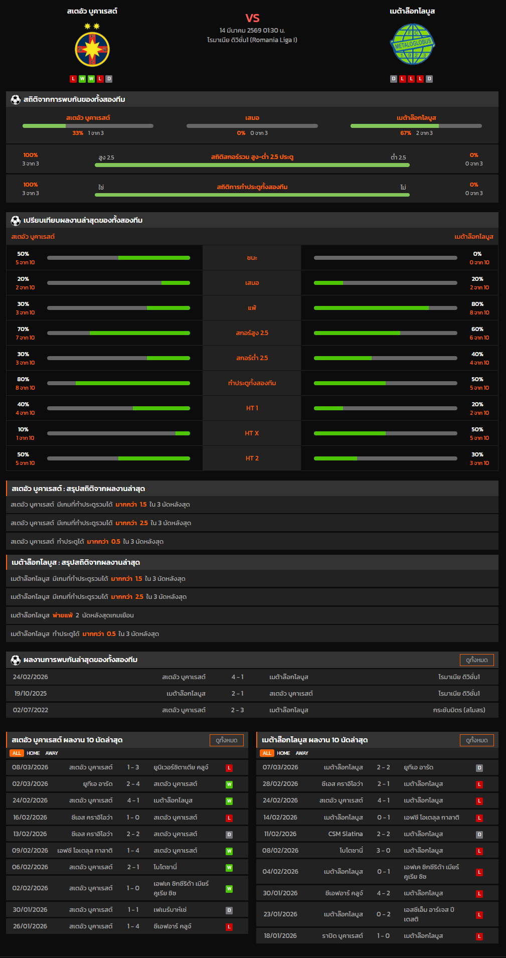Select the AWAY filter in the Metaloglobus last-10 panel

tap(302, 753)
